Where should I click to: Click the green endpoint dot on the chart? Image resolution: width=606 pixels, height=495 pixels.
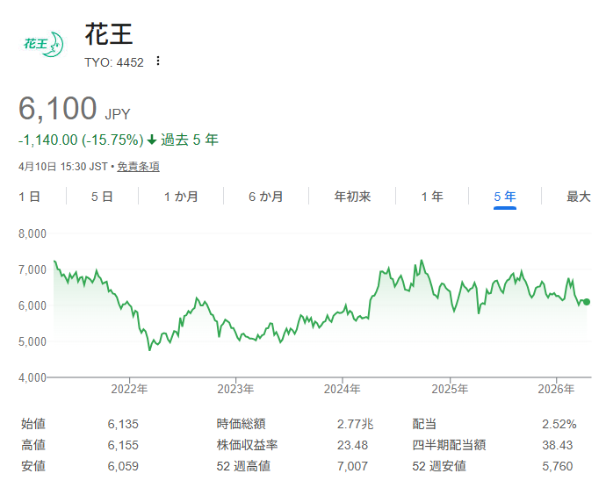[587, 302]
